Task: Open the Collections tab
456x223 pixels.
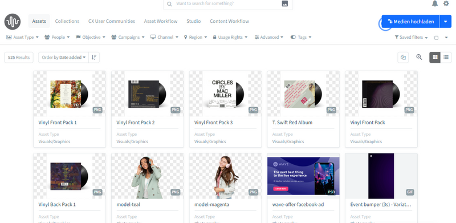Action: [x=67, y=21]
